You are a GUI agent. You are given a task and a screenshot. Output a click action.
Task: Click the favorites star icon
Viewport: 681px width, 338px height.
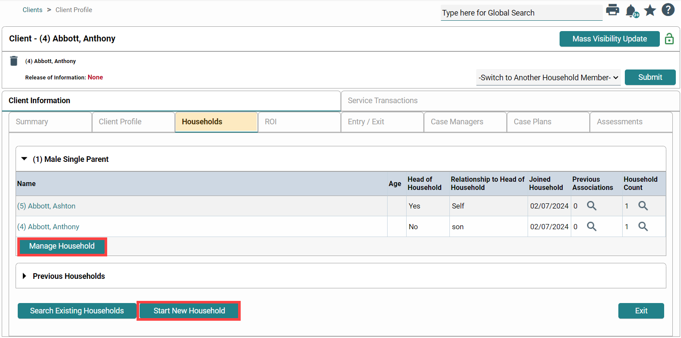tap(650, 10)
